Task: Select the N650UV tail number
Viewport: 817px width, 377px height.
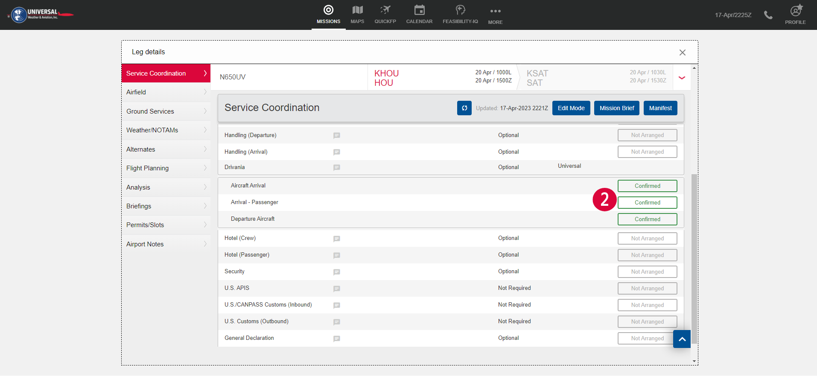Action: pos(233,77)
